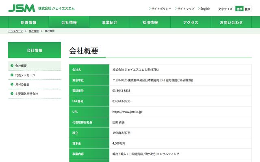260x162 pixels.
Task: Select 会社概要 in the sidebar
Action: (35, 66)
